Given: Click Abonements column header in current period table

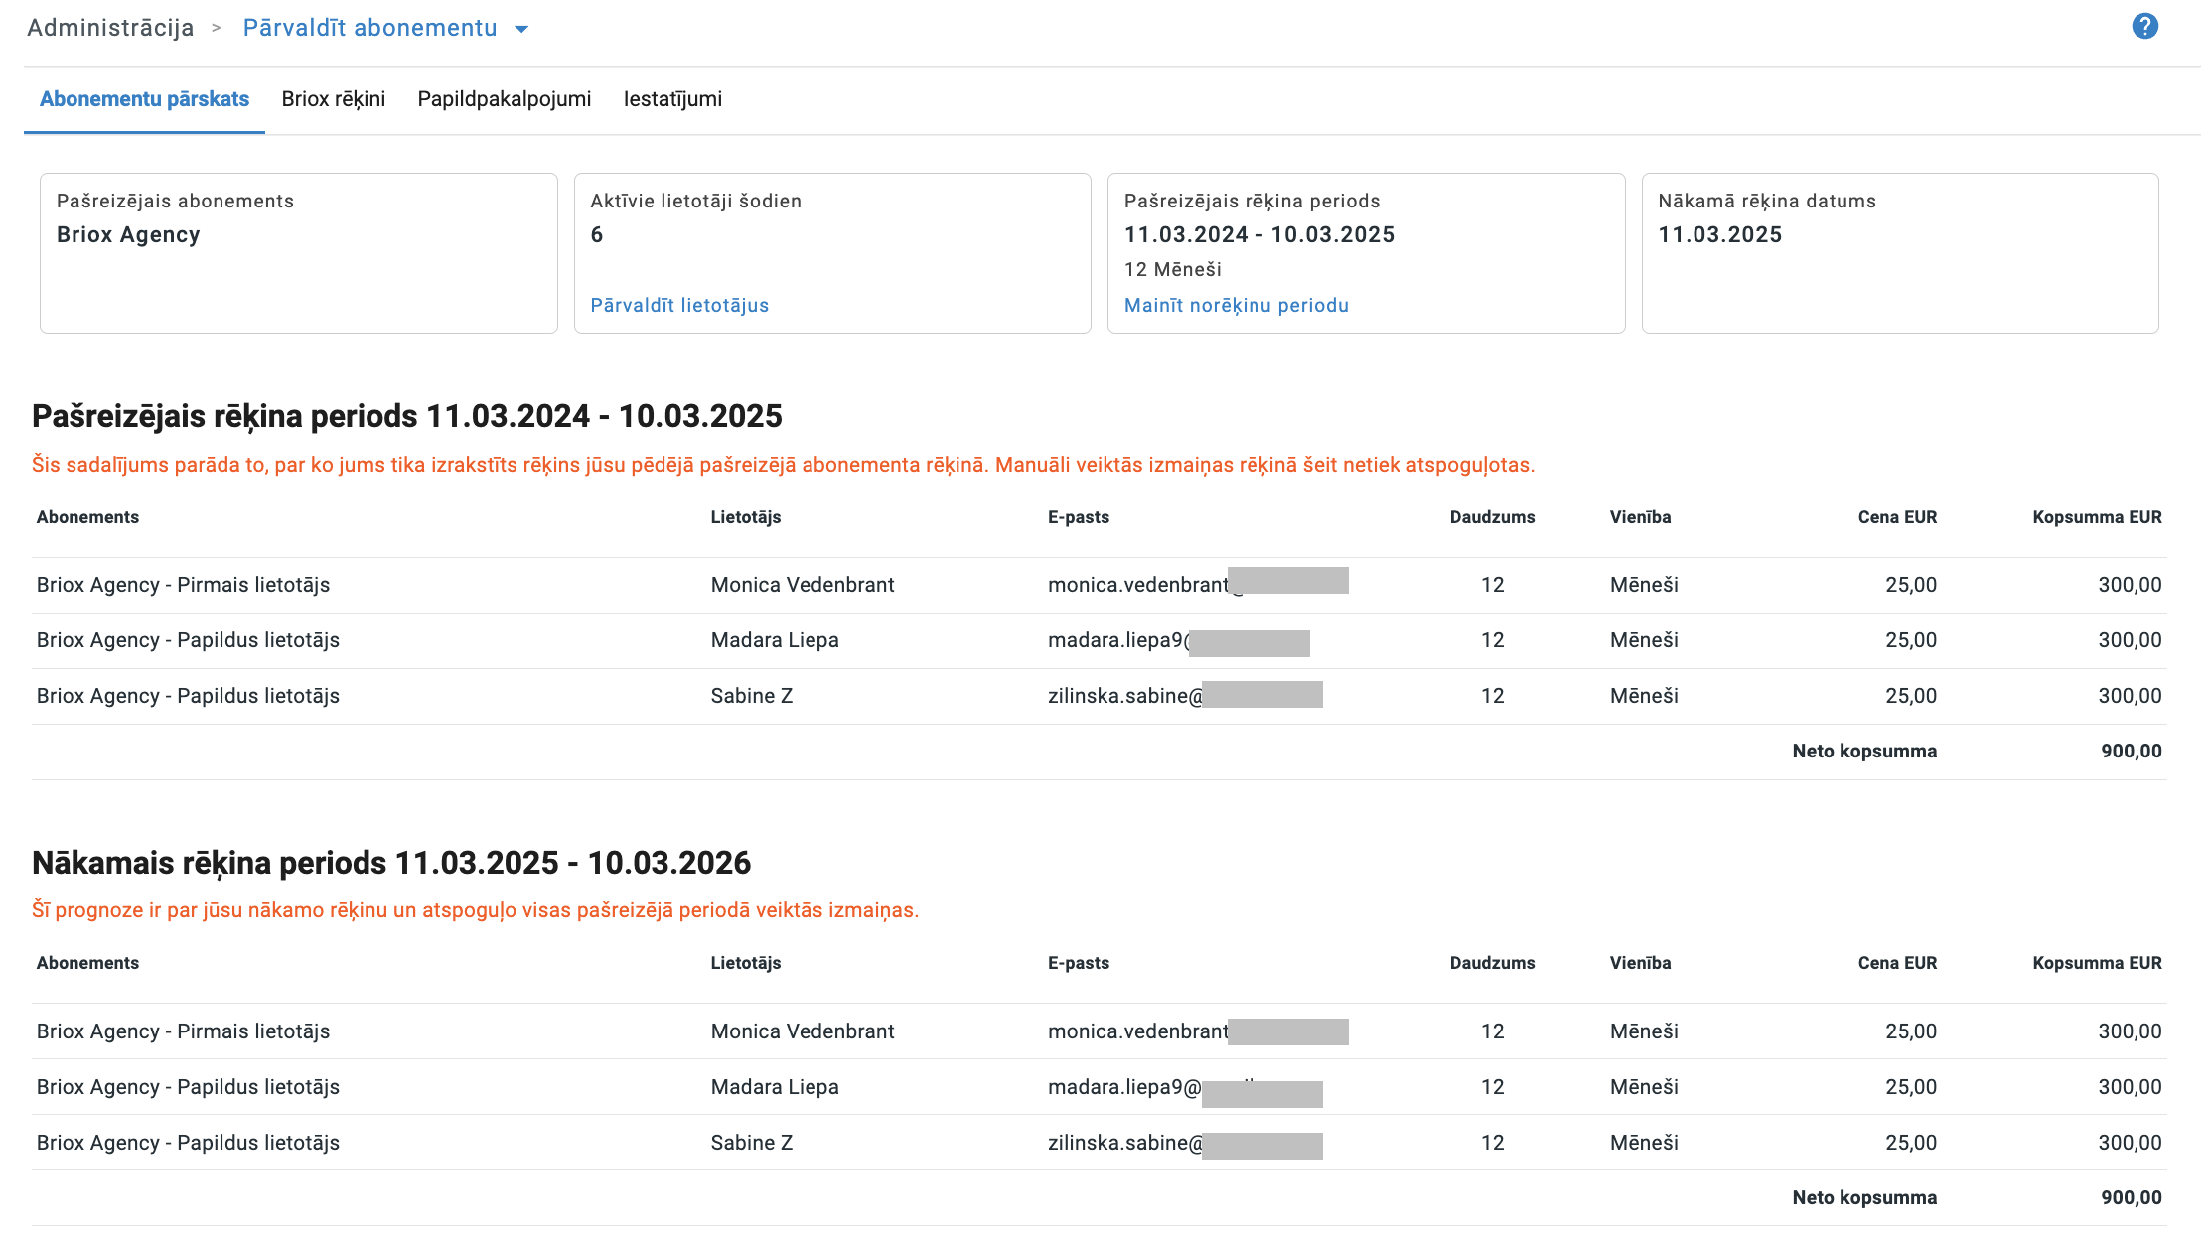Looking at the screenshot, I should click(87, 517).
